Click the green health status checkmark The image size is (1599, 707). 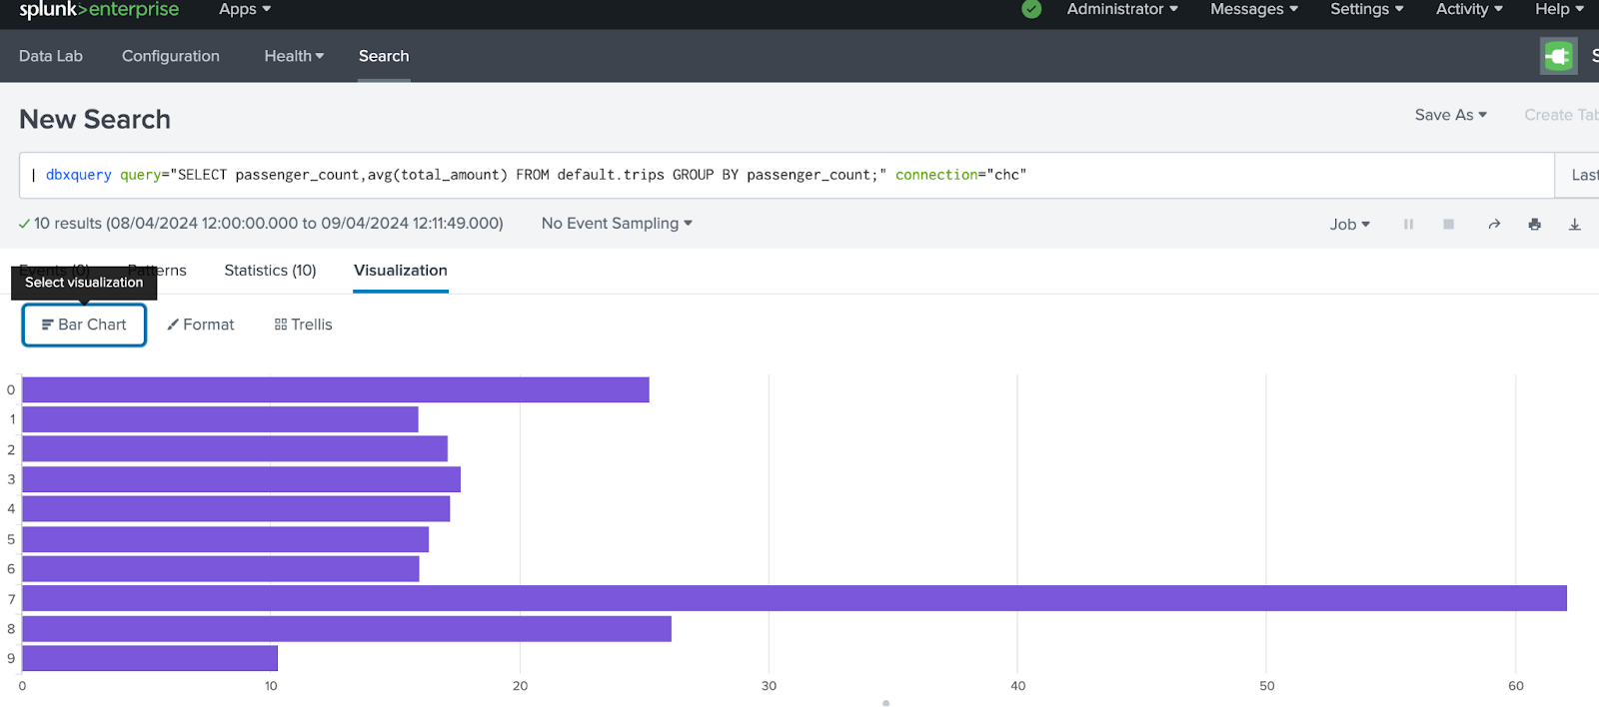[x=1031, y=9]
